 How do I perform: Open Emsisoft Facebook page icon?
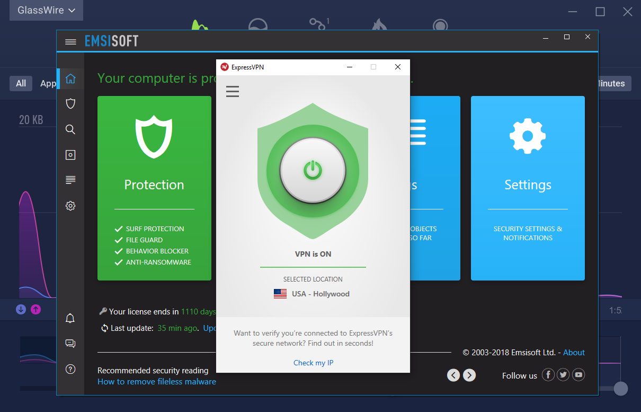[x=548, y=375]
